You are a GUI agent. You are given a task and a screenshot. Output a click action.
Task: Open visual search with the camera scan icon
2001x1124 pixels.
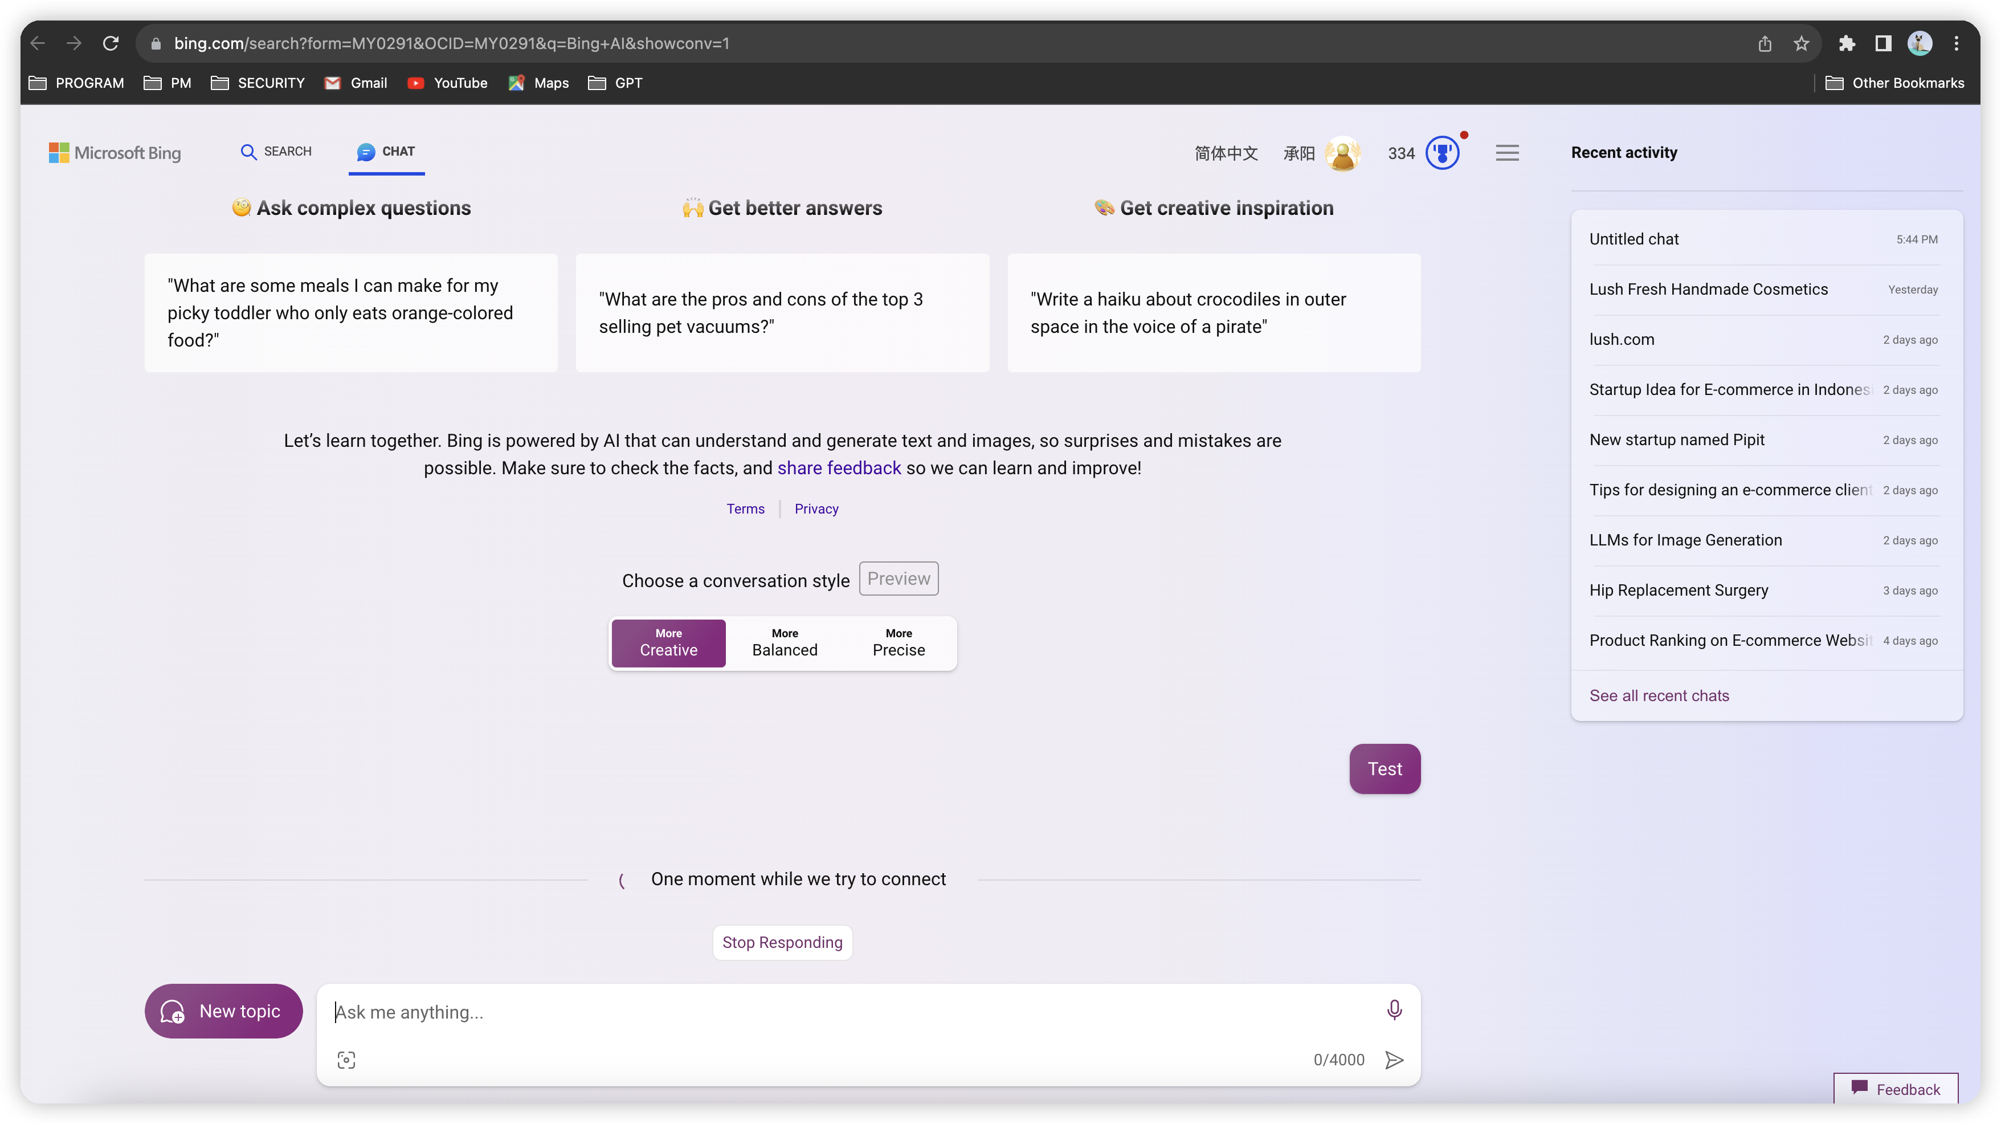[346, 1060]
